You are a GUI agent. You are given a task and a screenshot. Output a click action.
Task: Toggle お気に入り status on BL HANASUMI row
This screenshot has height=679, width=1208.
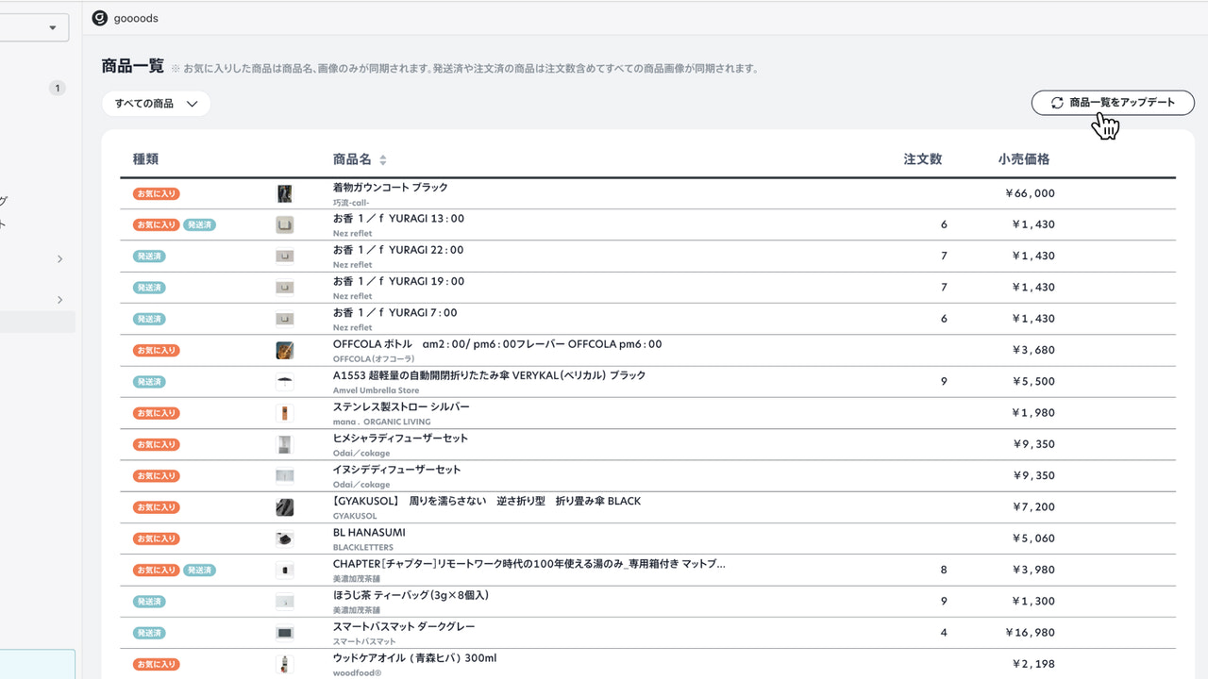point(155,538)
